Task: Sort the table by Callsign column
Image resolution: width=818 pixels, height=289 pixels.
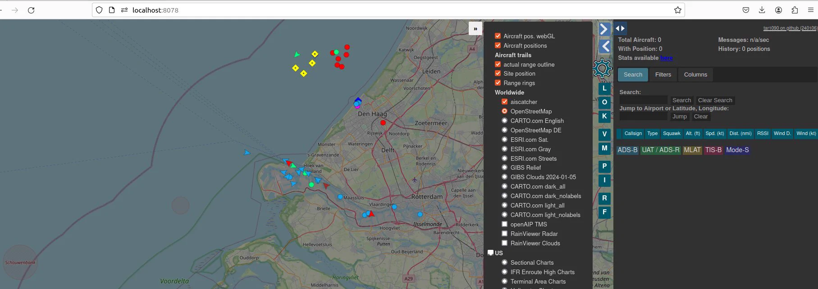Action: 633,134
